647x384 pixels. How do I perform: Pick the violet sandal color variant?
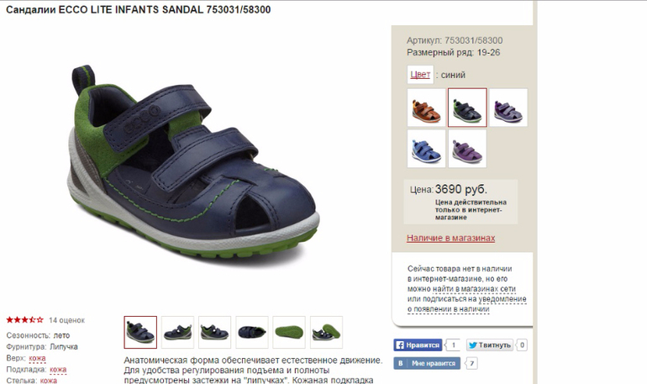click(x=467, y=149)
